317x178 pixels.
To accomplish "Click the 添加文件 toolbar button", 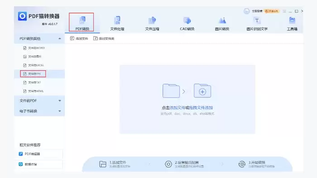I will [x=79, y=38].
